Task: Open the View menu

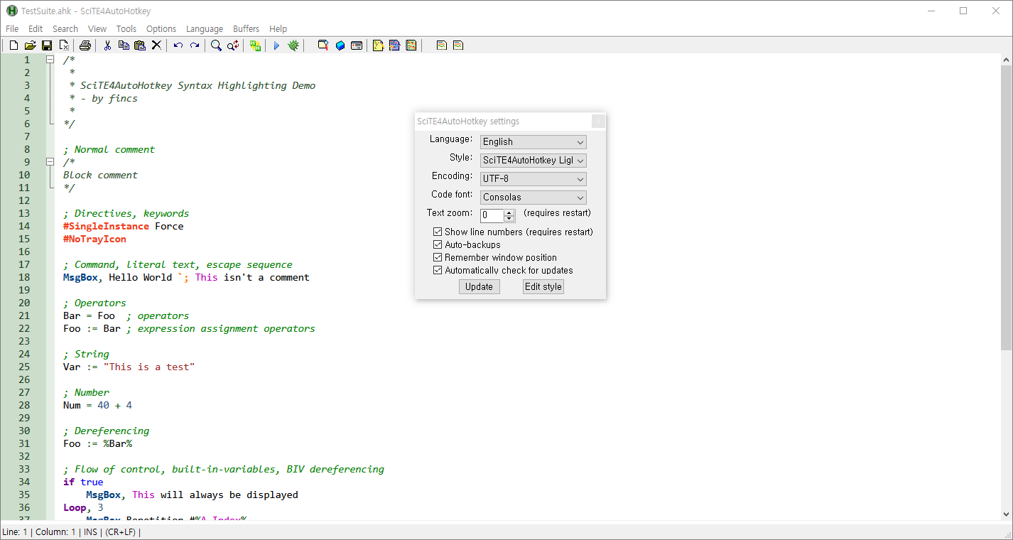Action: (97, 29)
